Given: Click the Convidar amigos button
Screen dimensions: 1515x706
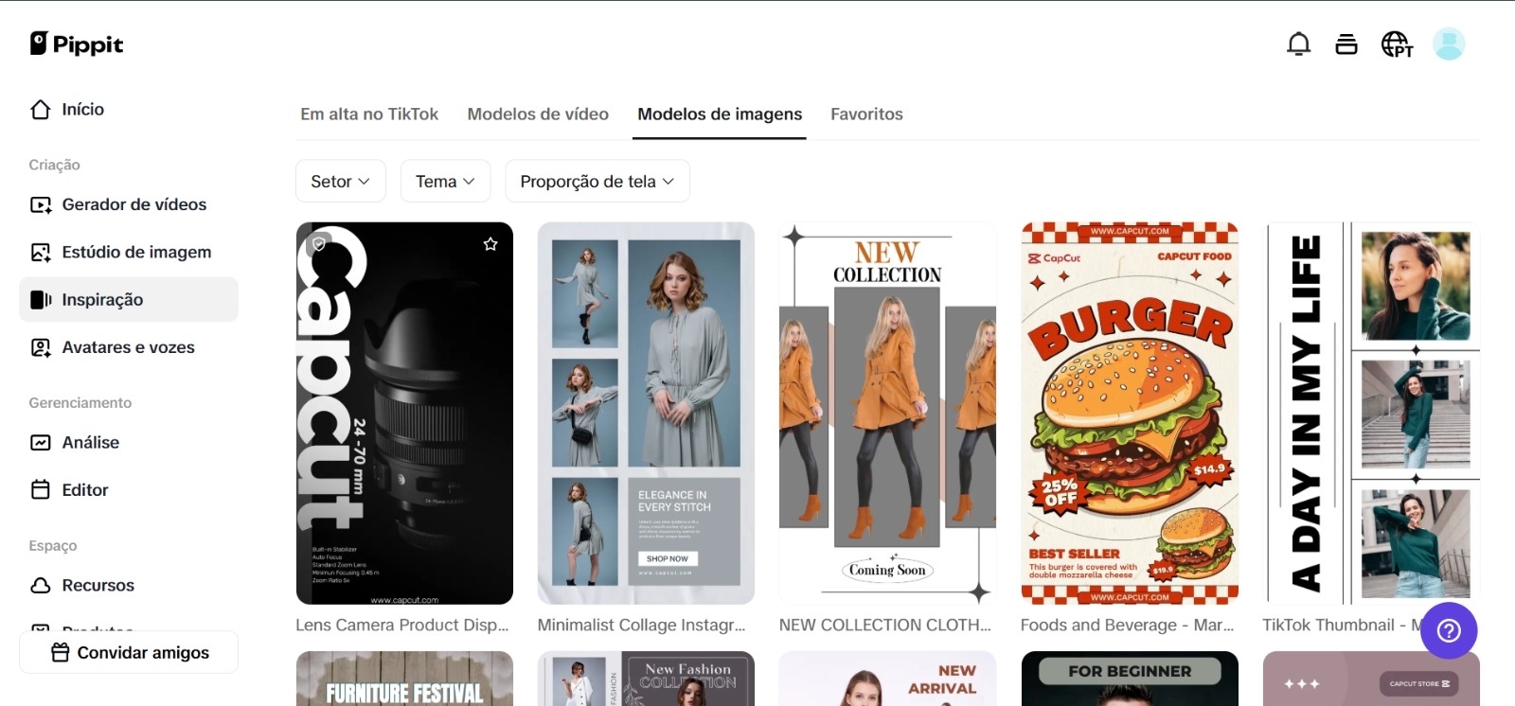Looking at the screenshot, I should point(129,652).
